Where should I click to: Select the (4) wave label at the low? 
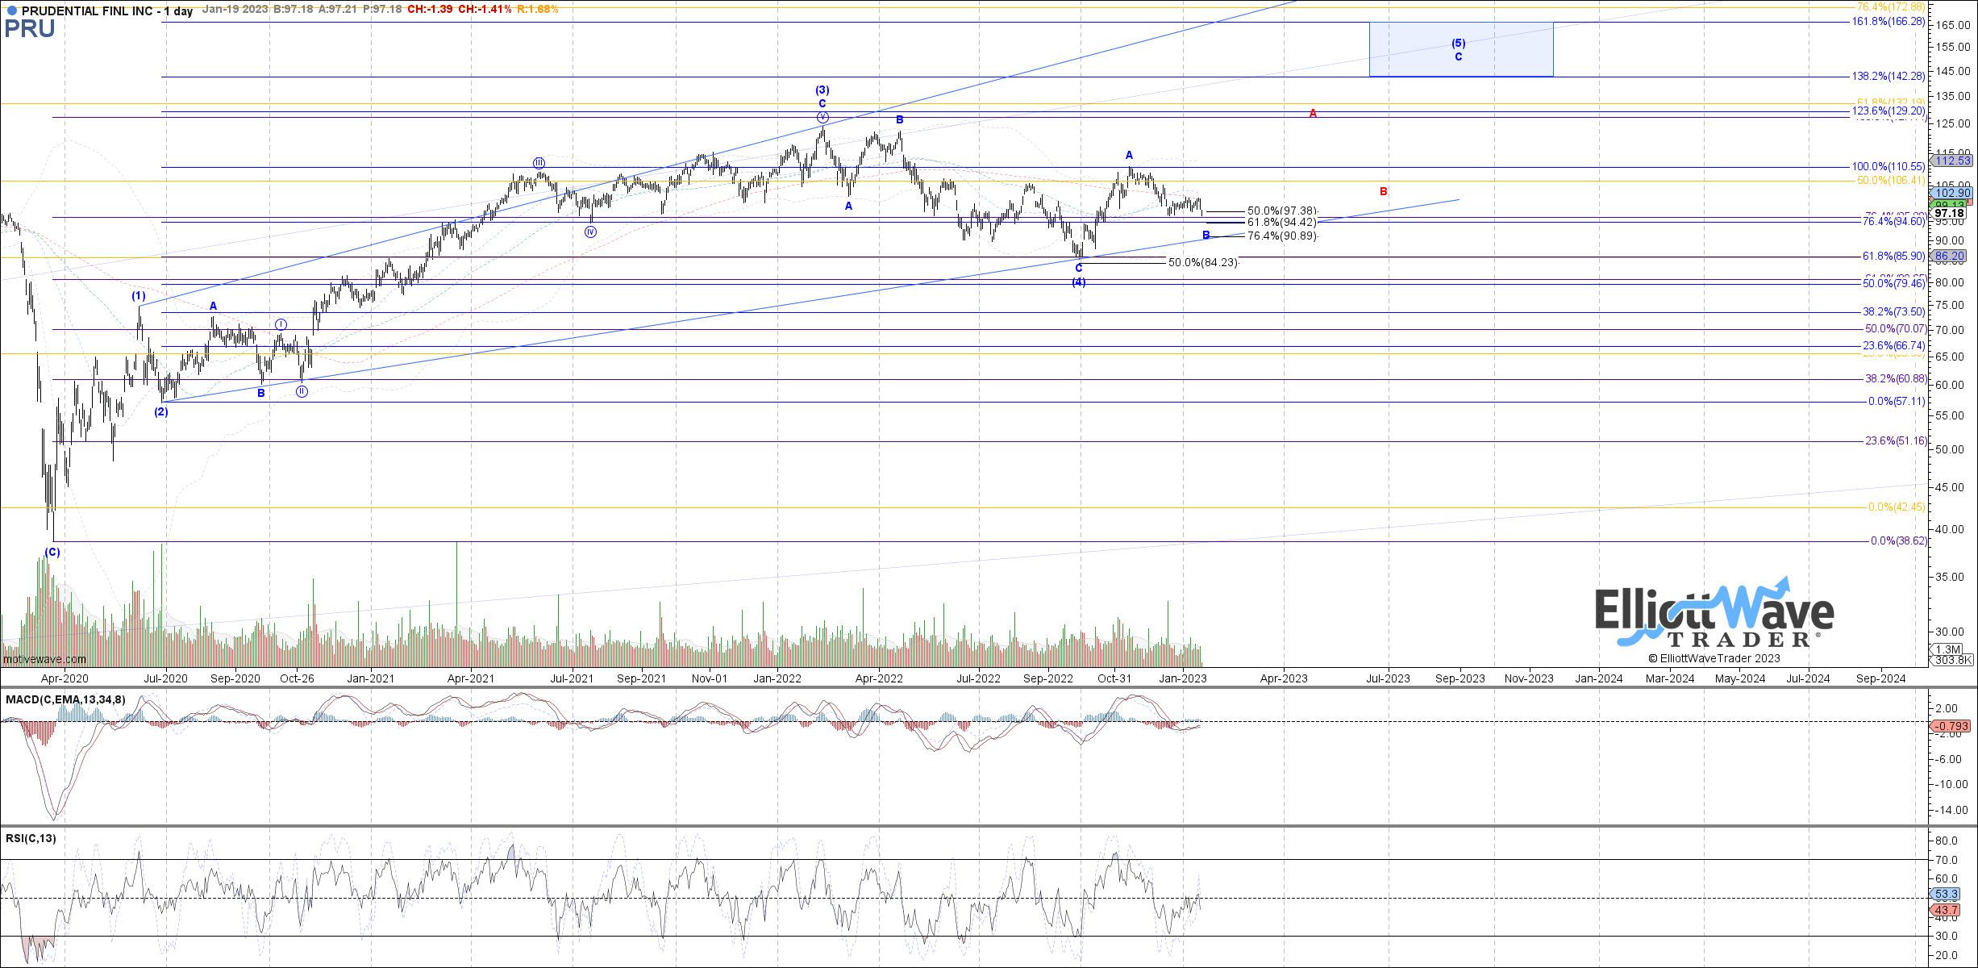click(x=1078, y=282)
